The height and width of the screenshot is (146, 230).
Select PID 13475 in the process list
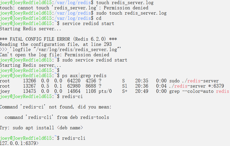(x=30, y=91)
